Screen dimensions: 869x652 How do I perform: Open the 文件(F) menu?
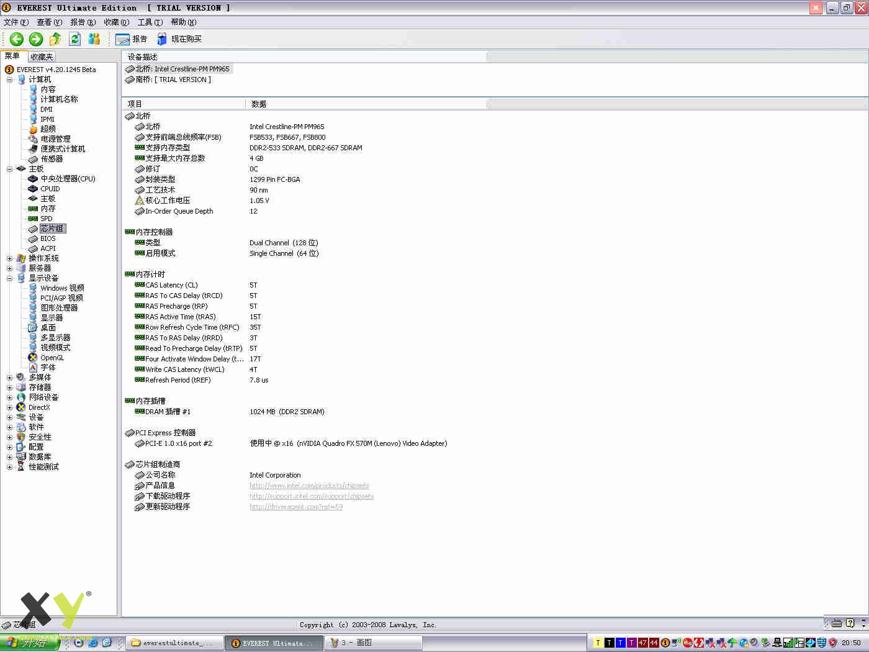coord(16,22)
